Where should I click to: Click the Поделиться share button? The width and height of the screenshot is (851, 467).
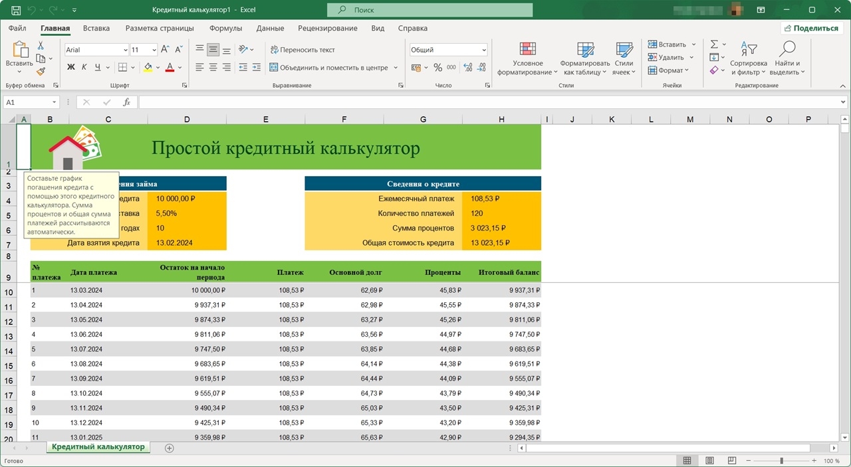(810, 29)
